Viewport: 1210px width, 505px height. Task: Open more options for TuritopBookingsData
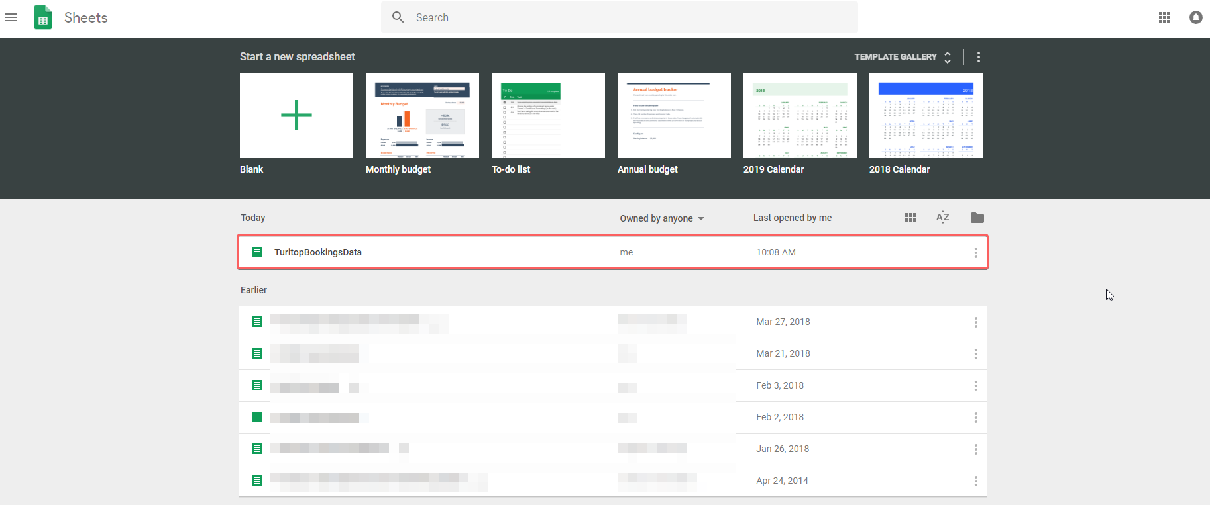[975, 253]
